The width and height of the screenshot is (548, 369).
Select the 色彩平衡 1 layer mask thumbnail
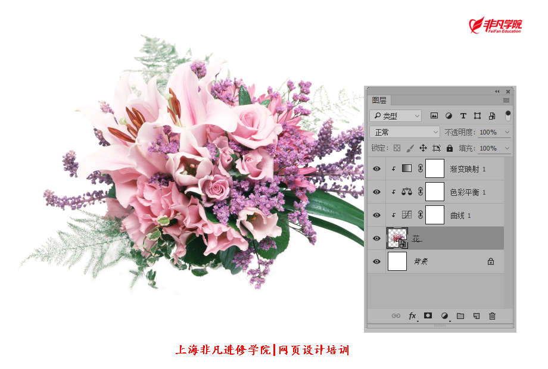[435, 192]
